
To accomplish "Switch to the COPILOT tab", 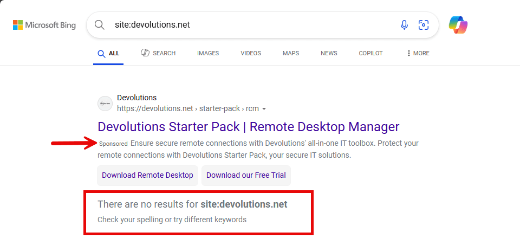I will click(x=370, y=53).
